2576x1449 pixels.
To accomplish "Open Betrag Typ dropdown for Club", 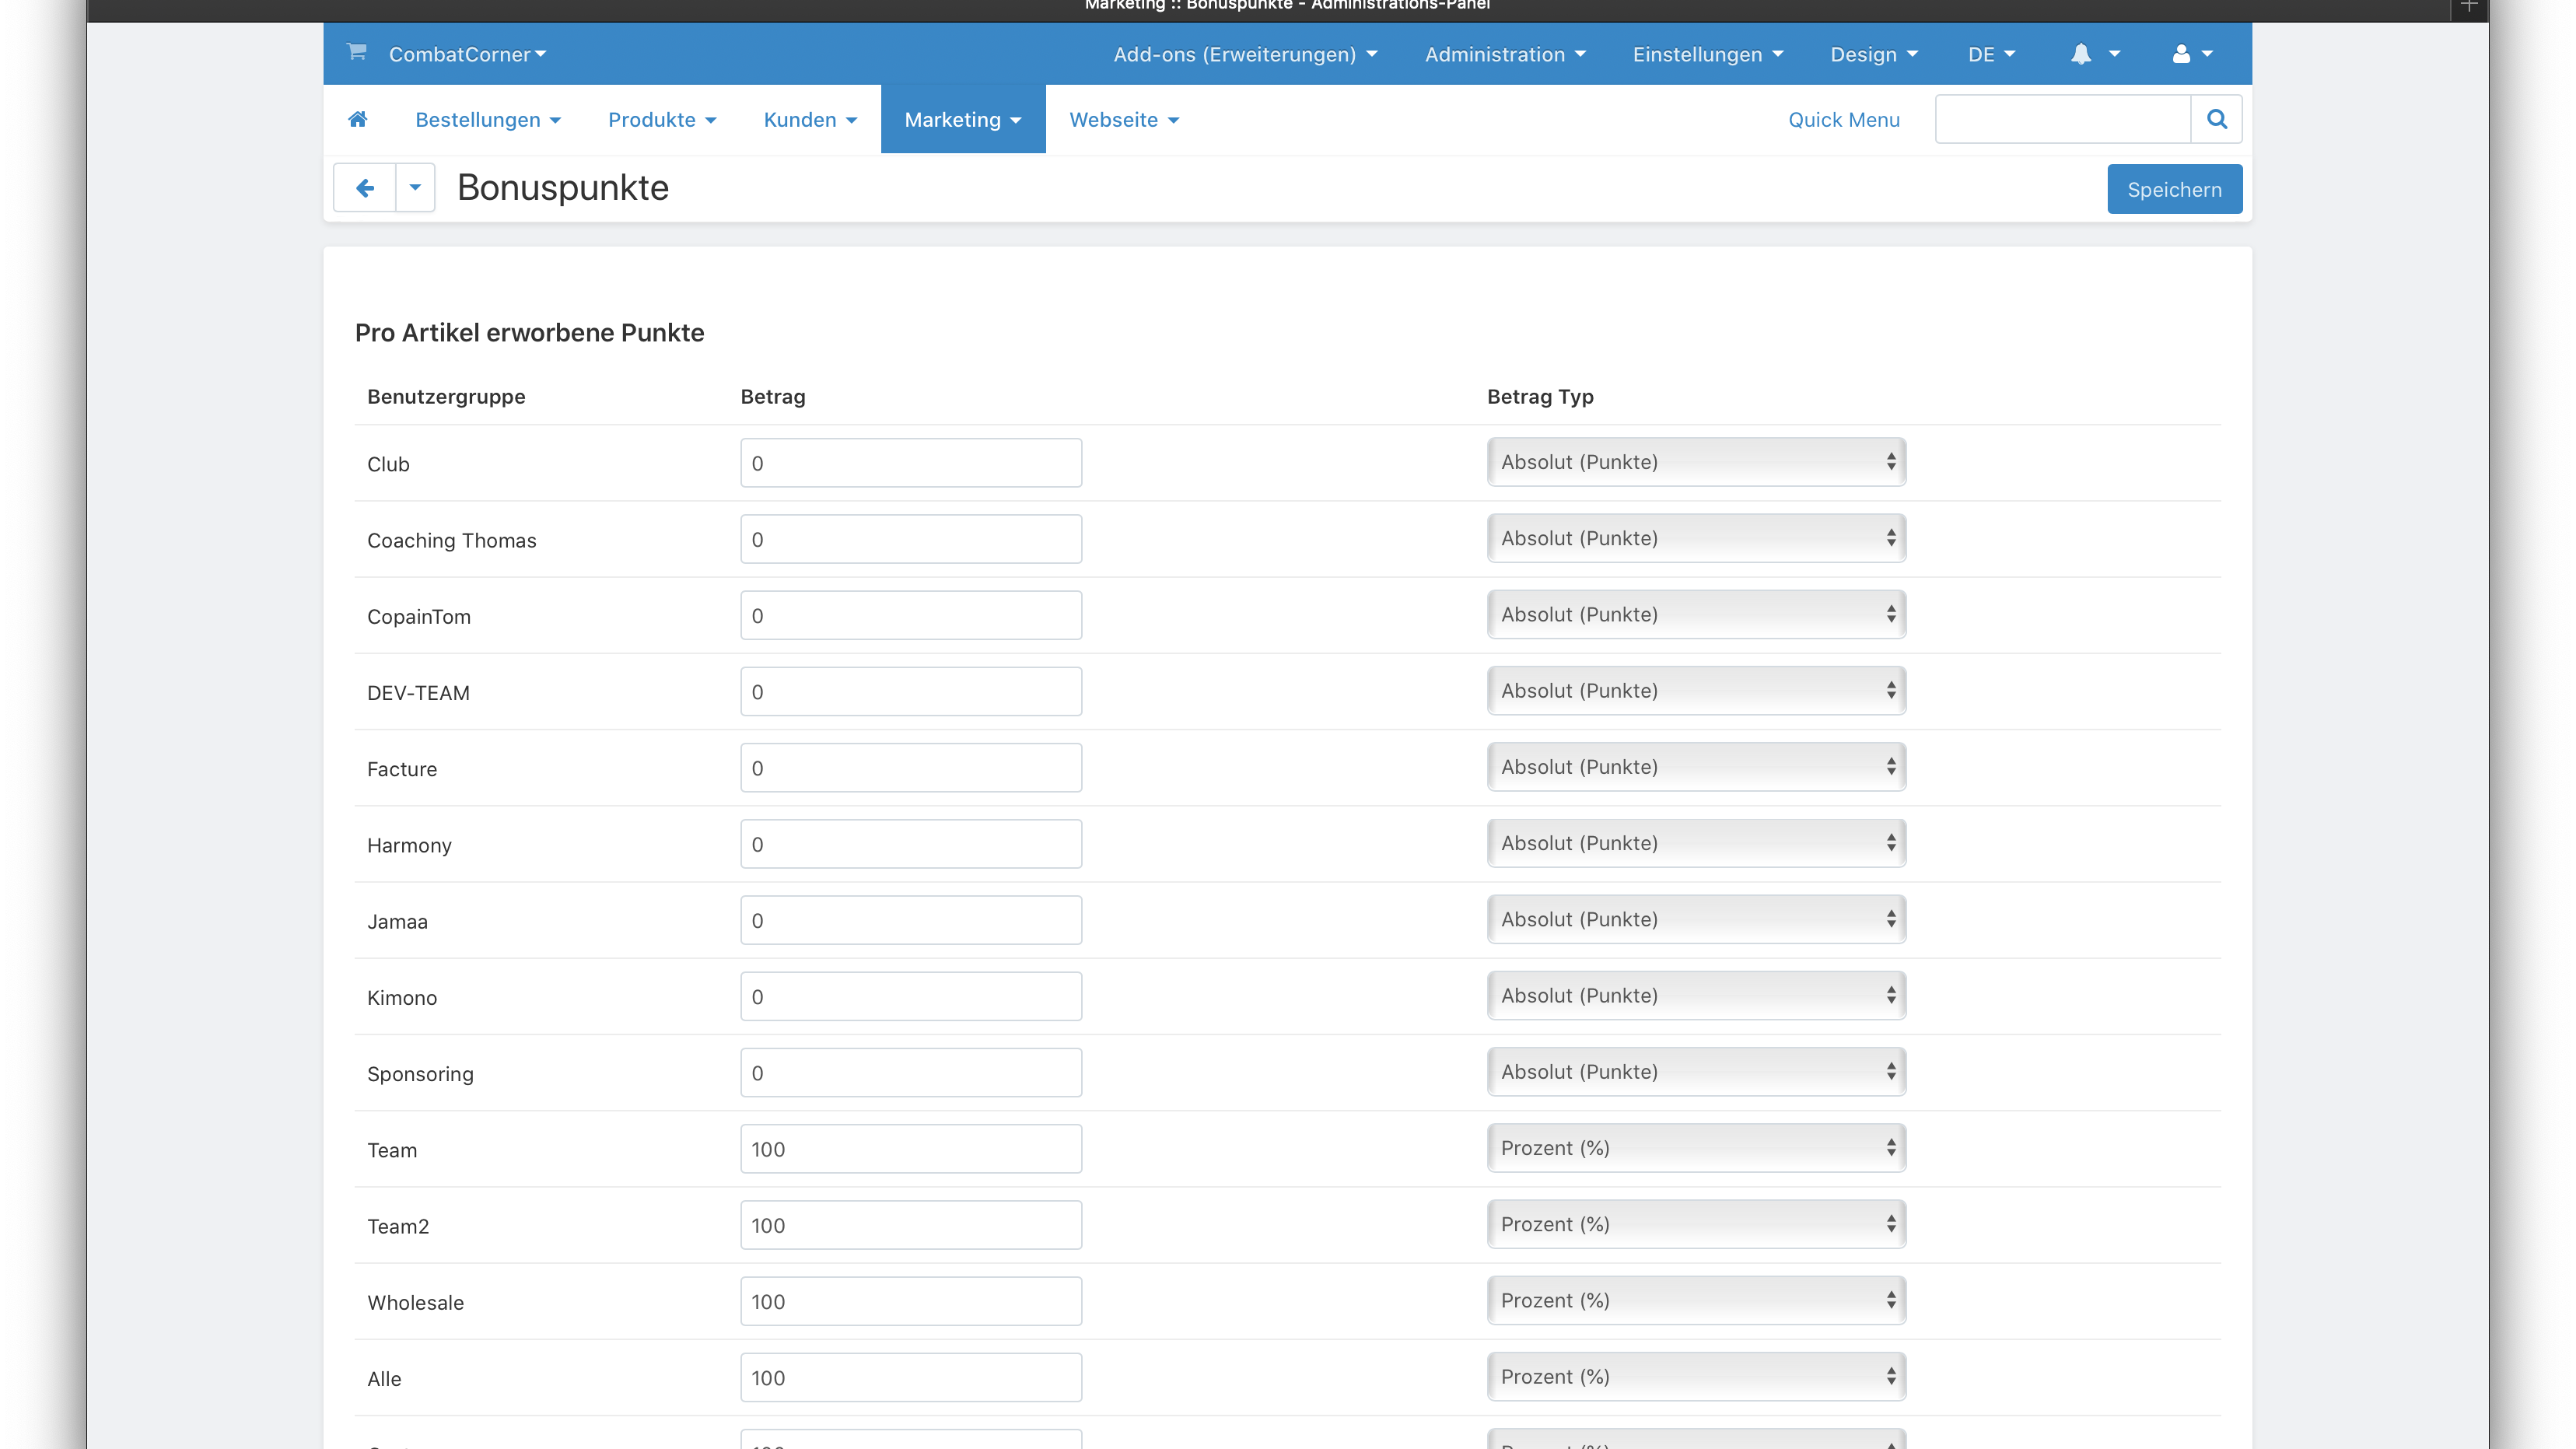I will click(x=1696, y=462).
